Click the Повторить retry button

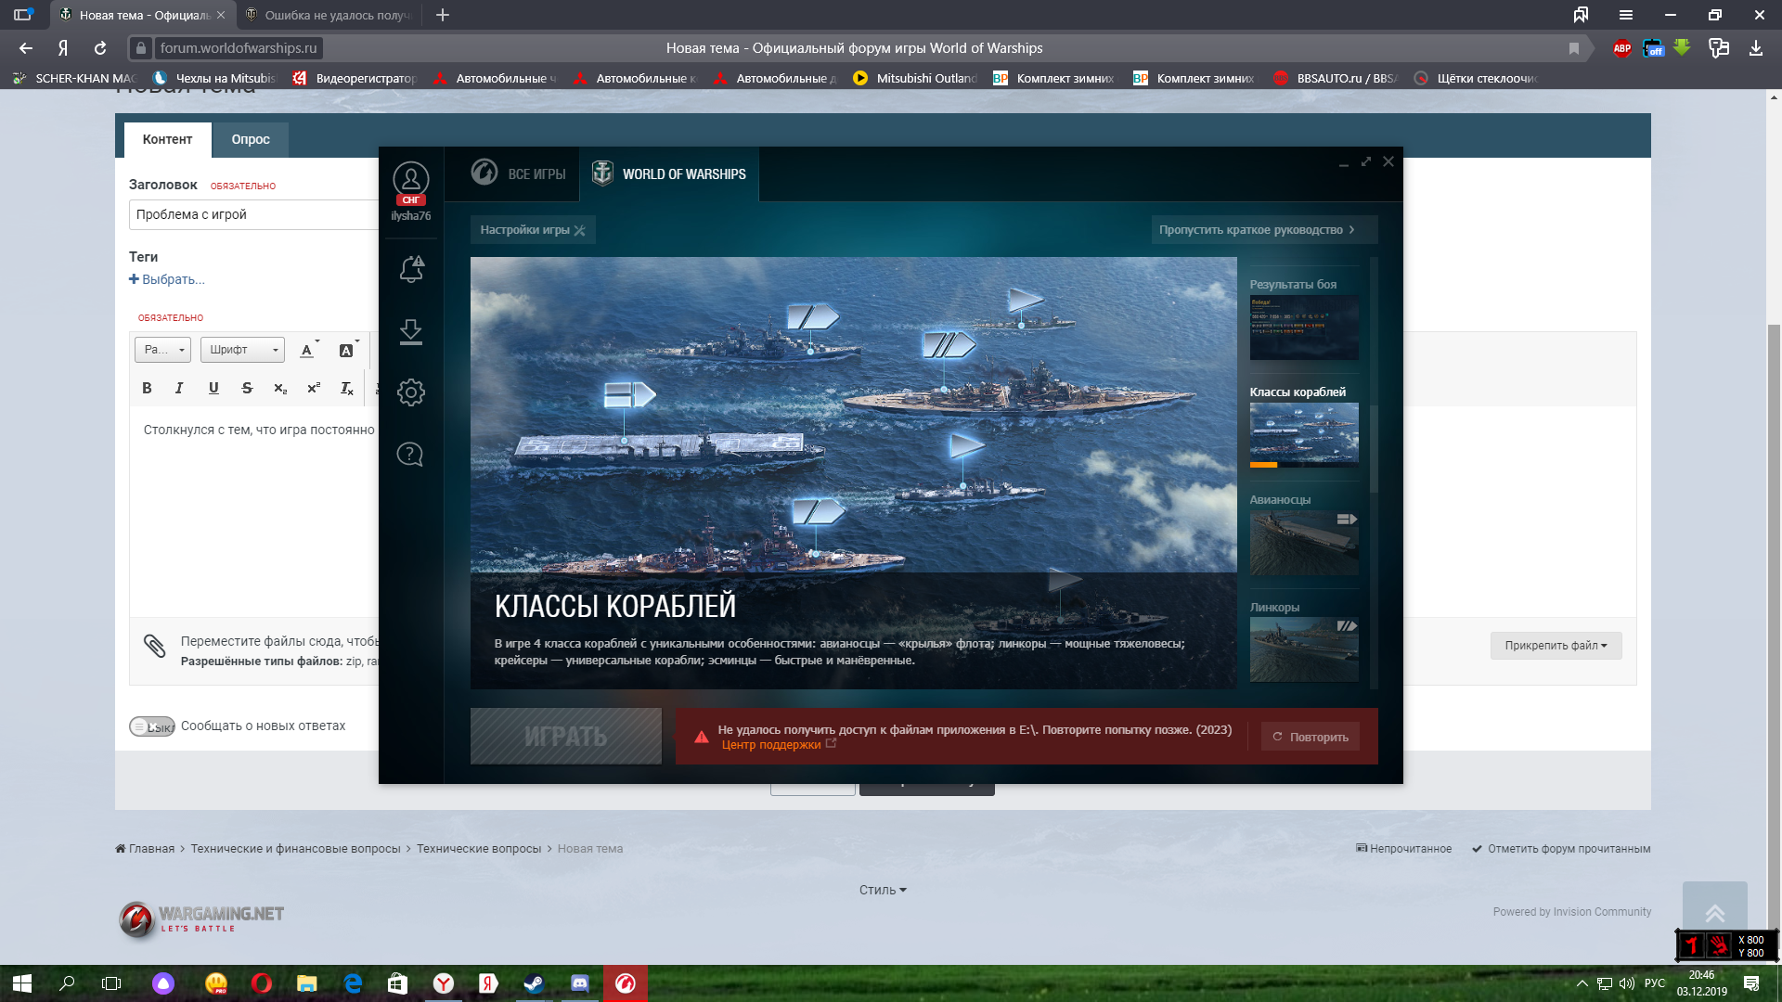1311,737
